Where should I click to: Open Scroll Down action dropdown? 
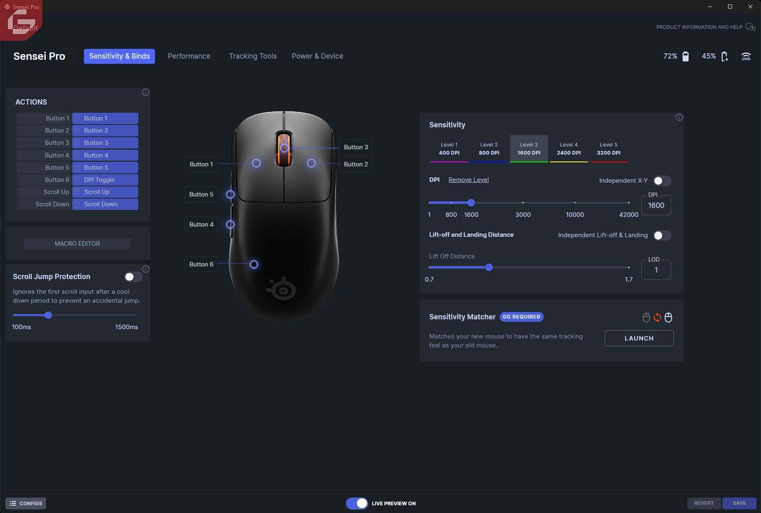click(x=105, y=204)
